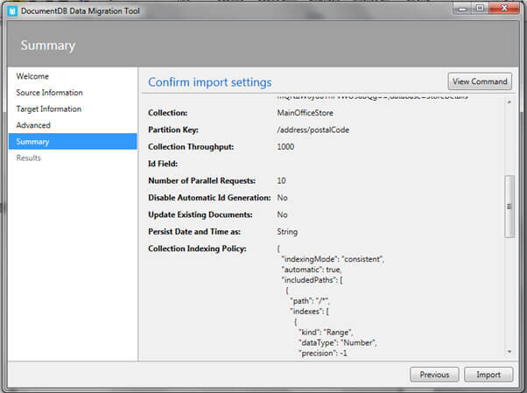Click parallel requests value 10
Viewport: 527px width, 393px height.
pyautogui.click(x=281, y=181)
